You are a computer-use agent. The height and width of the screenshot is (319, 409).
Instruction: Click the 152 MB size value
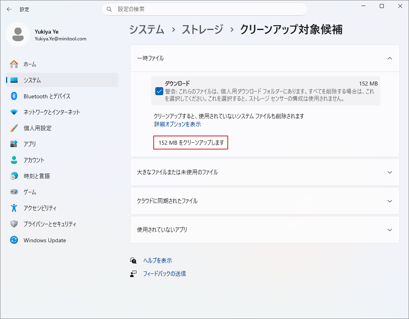(x=368, y=84)
